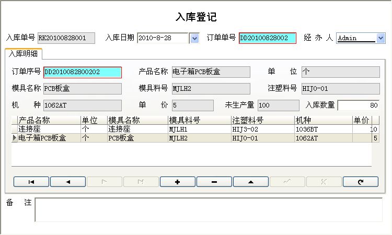Click the 注塑料号 column header
The image size is (392, 235).
tap(263, 120)
